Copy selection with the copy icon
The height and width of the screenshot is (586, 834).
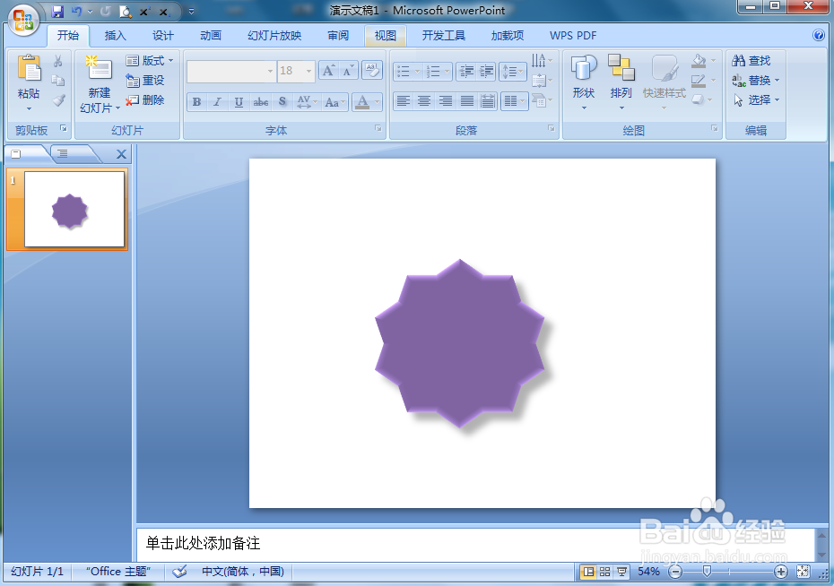[x=58, y=81]
